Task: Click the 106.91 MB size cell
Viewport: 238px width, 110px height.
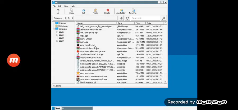Action: [140, 42]
